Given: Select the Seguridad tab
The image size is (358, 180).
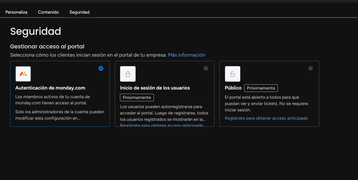Looking at the screenshot, I should click(80, 12).
